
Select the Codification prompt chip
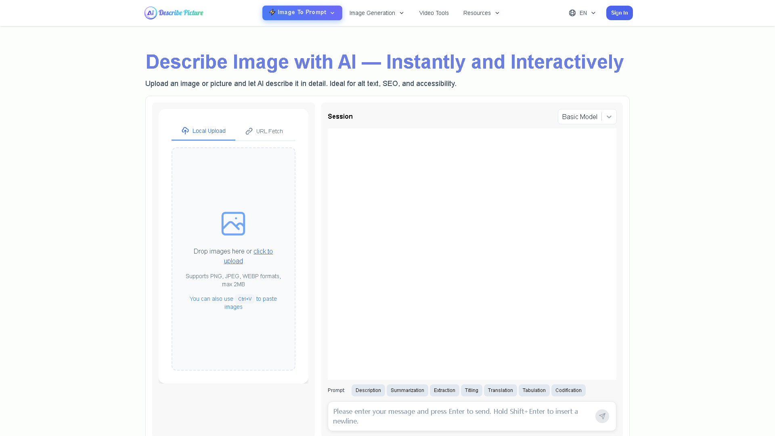[568, 390]
